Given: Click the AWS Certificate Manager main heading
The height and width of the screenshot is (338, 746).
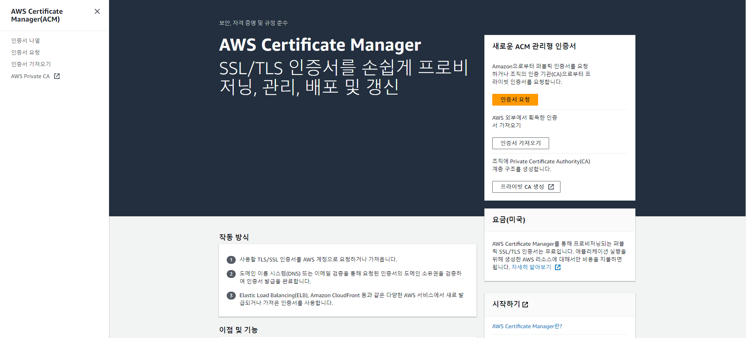Looking at the screenshot, I should point(320,45).
